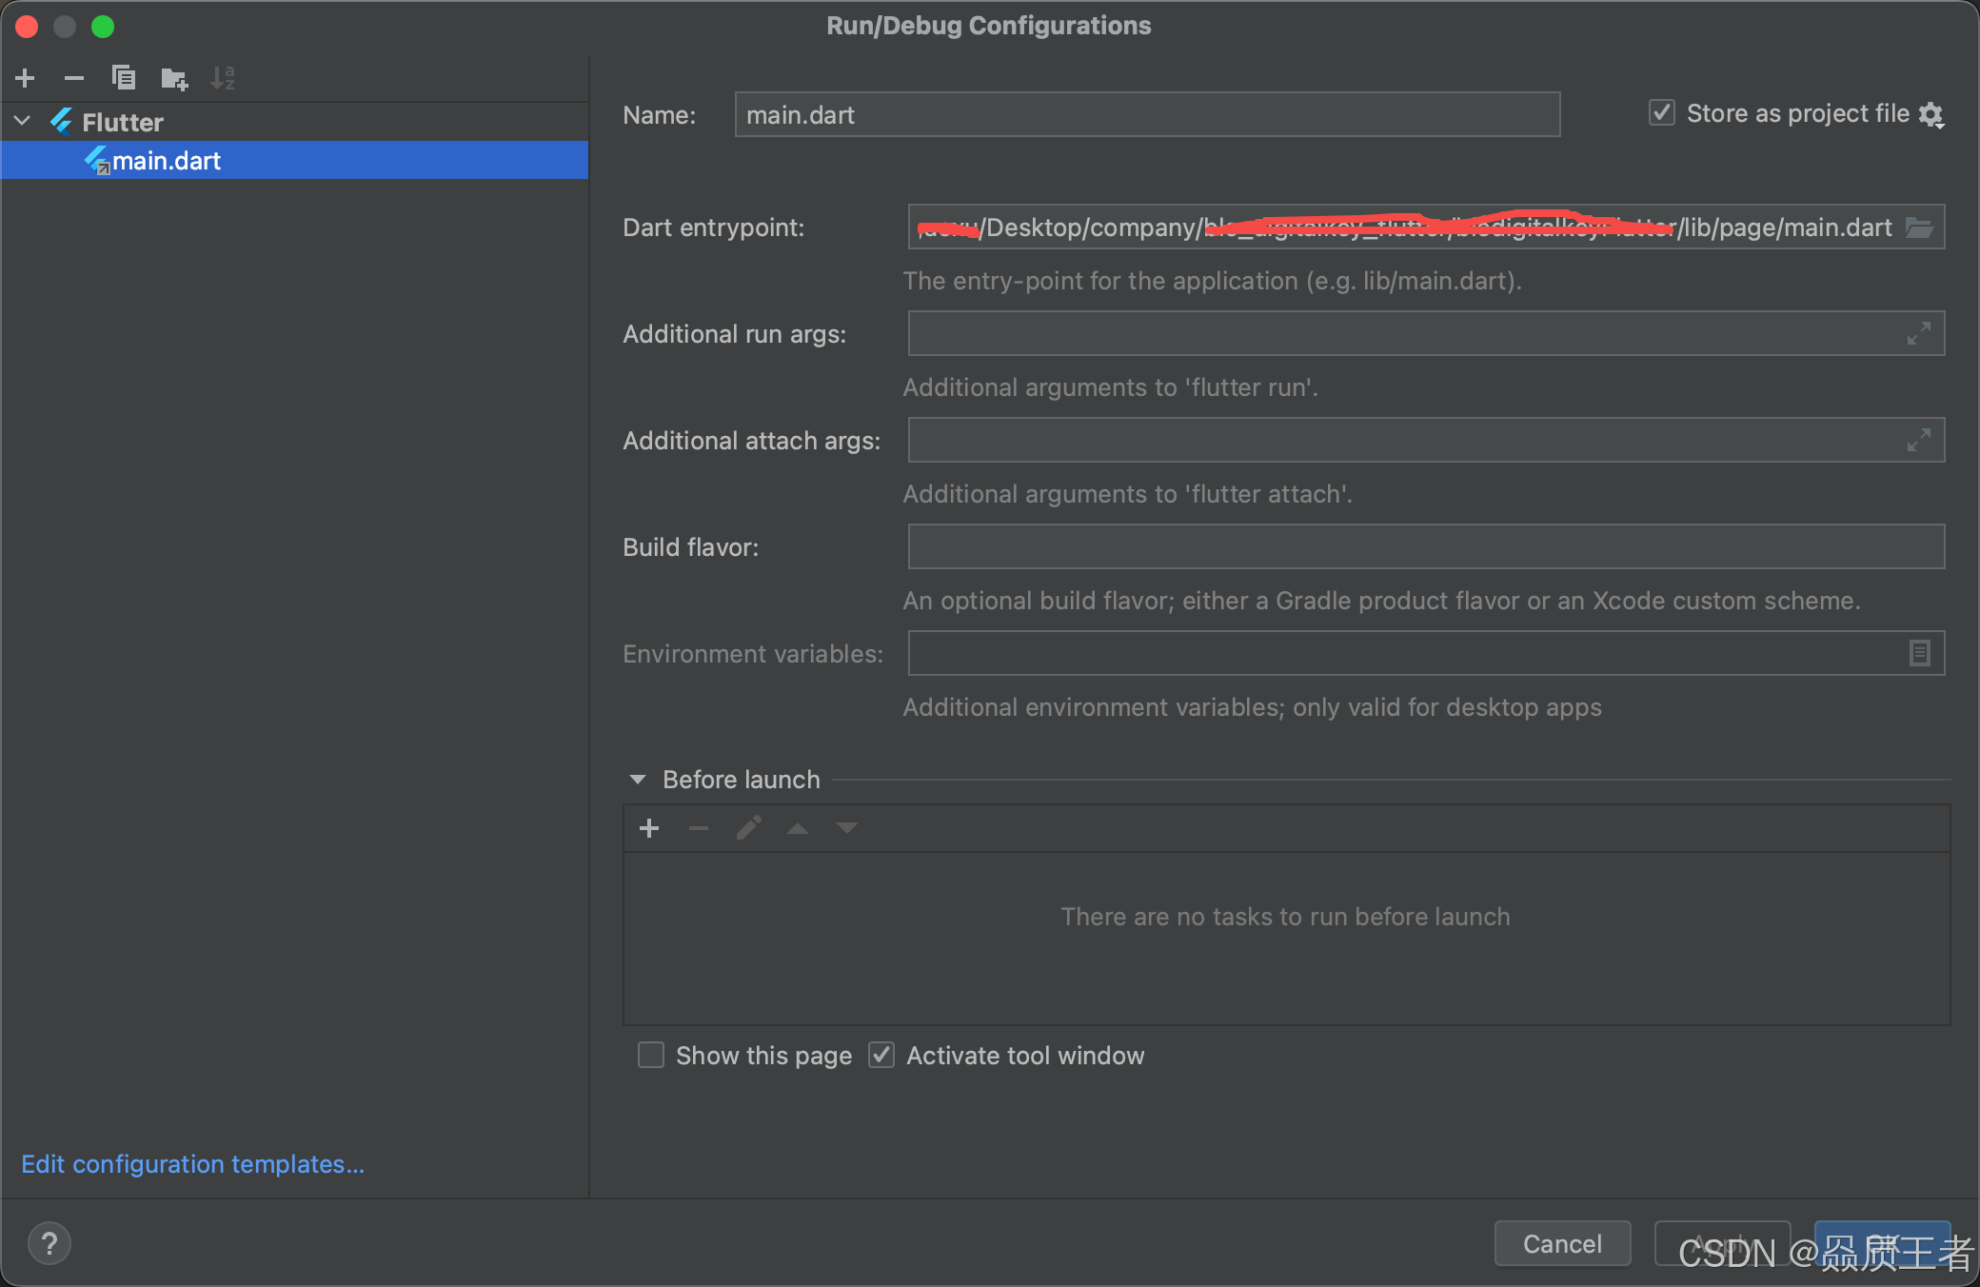
Task: Click the Flutter logo beside the group
Action: [x=62, y=121]
